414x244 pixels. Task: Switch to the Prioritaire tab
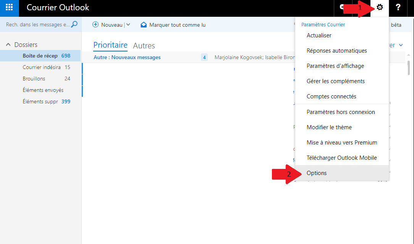tap(110, 45)
